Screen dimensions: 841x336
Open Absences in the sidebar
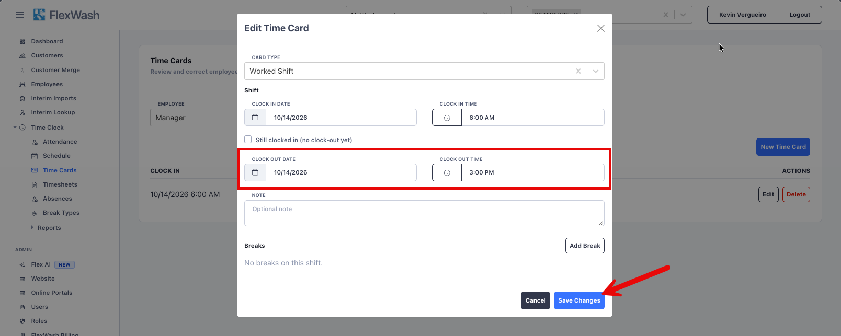click(x=58, y=199)
